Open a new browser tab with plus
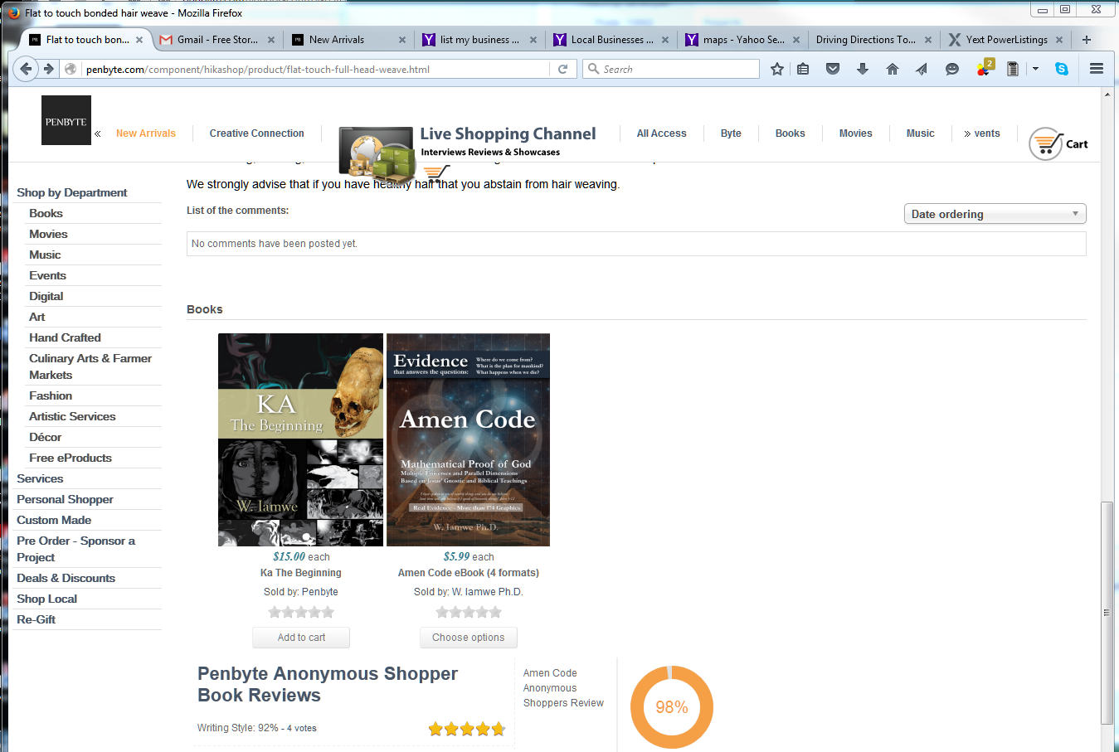The image size is (1119, 752). pos(1087,39)
